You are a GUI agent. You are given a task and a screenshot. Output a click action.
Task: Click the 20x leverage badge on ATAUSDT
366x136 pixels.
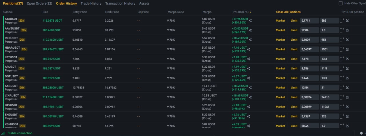[22, 20]
